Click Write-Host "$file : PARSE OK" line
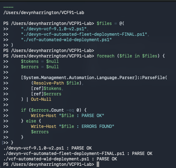176x168 pixels. click(67, 116)
